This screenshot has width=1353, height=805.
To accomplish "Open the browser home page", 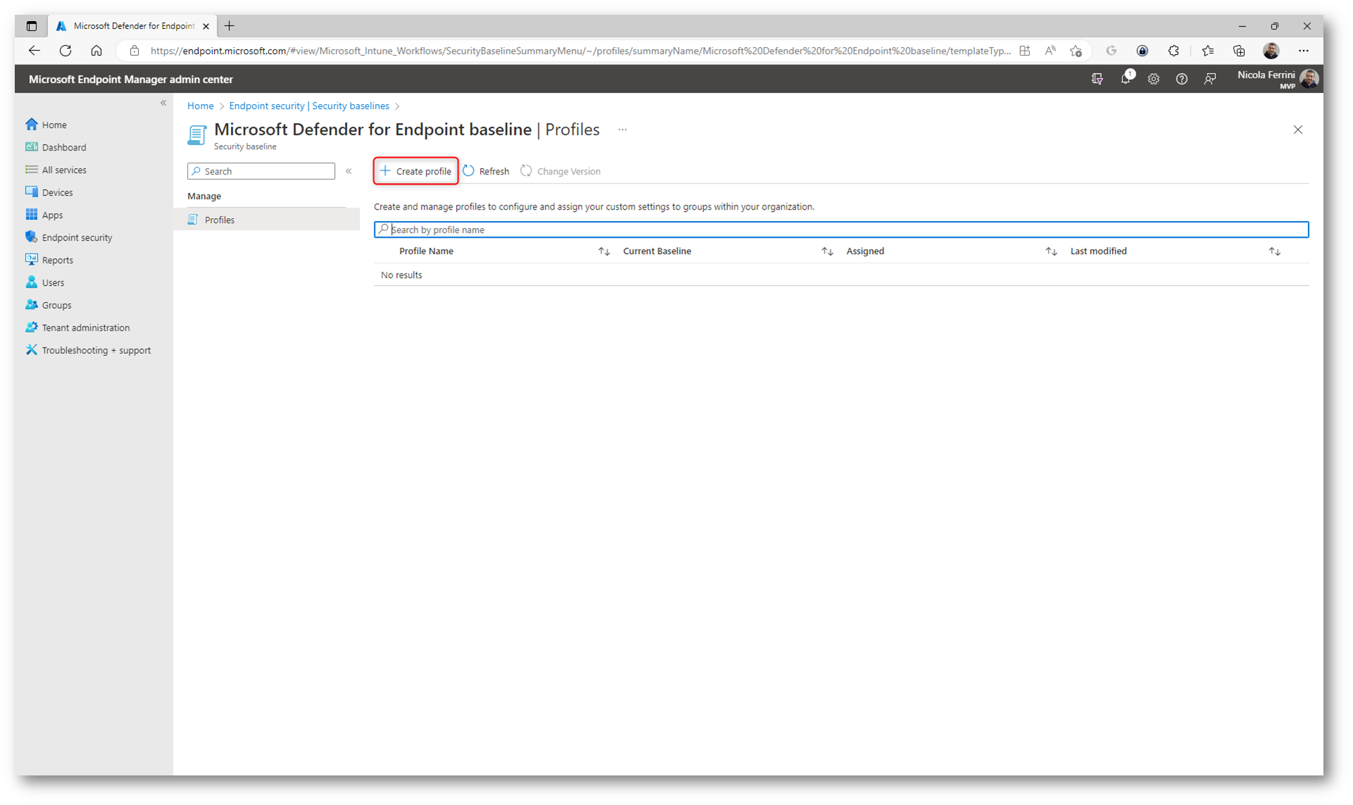I will [x=96, y=51].
